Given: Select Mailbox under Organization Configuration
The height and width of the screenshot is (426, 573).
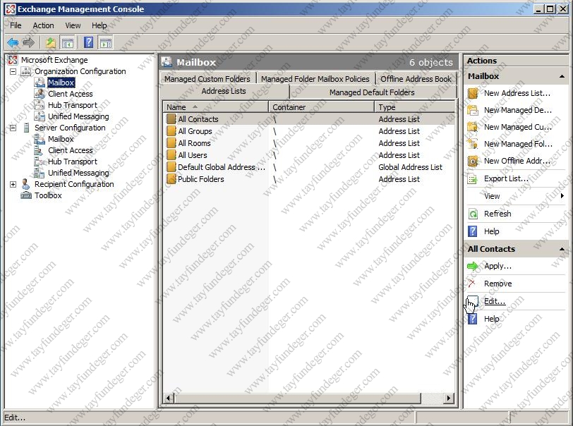Looking at the screenshot, I should pos(61,83).
